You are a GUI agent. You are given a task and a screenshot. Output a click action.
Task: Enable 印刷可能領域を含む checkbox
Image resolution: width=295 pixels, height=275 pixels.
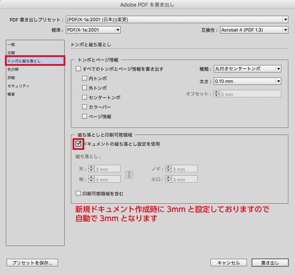point(78,193)
